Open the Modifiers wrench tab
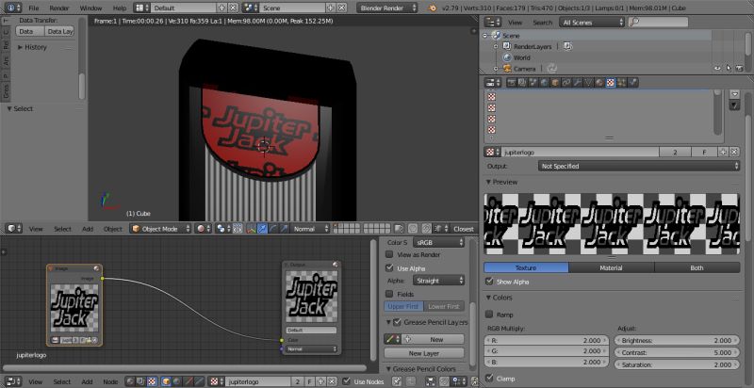754x388 pixels. [x=577, y=83]
